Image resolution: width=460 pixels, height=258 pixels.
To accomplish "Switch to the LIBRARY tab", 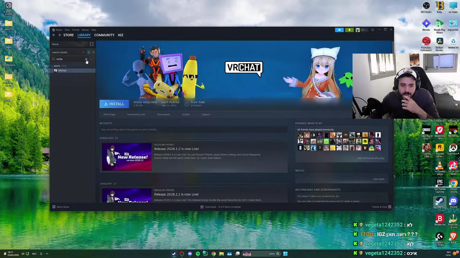I will [x=84, y=35].
